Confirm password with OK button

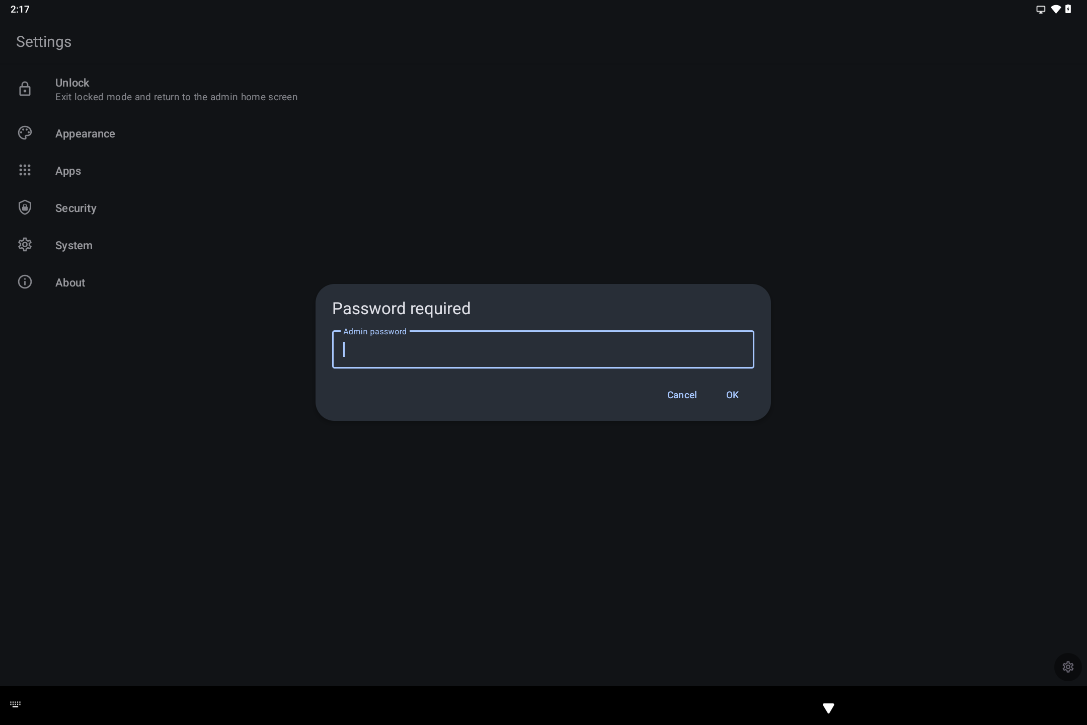tap(732, 395)
